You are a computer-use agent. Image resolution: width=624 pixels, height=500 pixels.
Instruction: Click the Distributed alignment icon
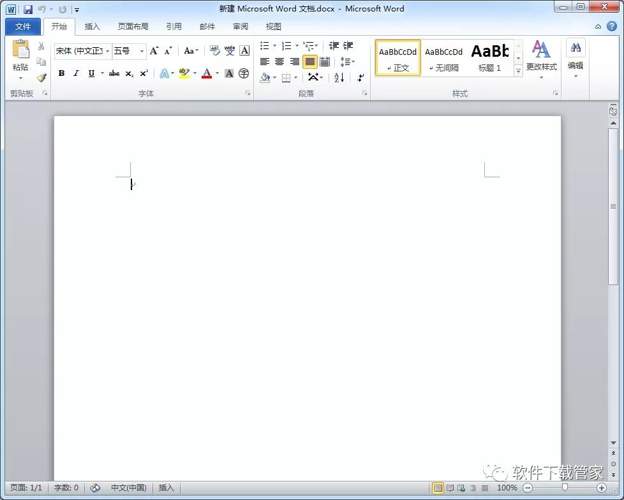pyautogui.click(x=325, y=62)
